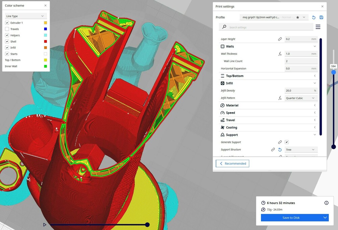Switch back to Recommended settings
Image resolution: width=338 pixels, height=230 pixels.
[233, 163]
